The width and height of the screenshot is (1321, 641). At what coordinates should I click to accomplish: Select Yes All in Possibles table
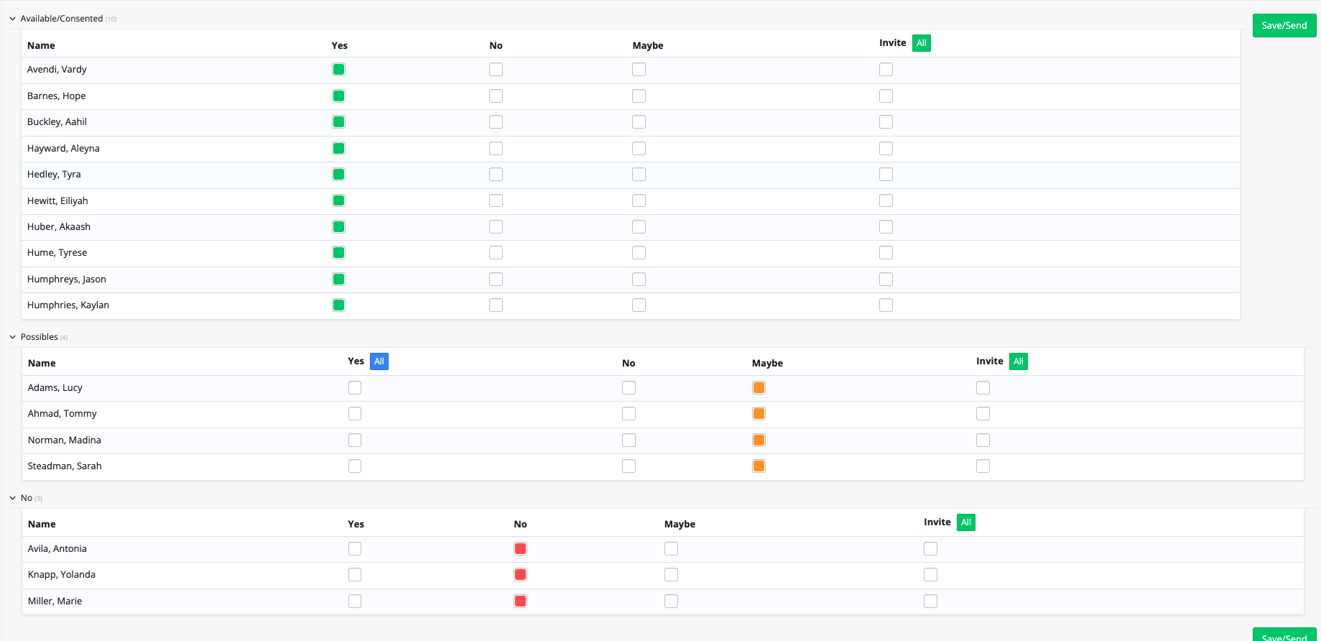tap(379, 361)
